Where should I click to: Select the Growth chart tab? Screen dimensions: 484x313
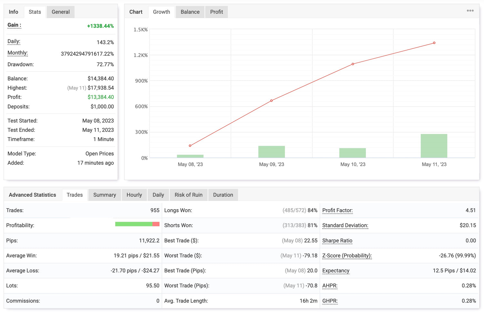tap(161, 12)
